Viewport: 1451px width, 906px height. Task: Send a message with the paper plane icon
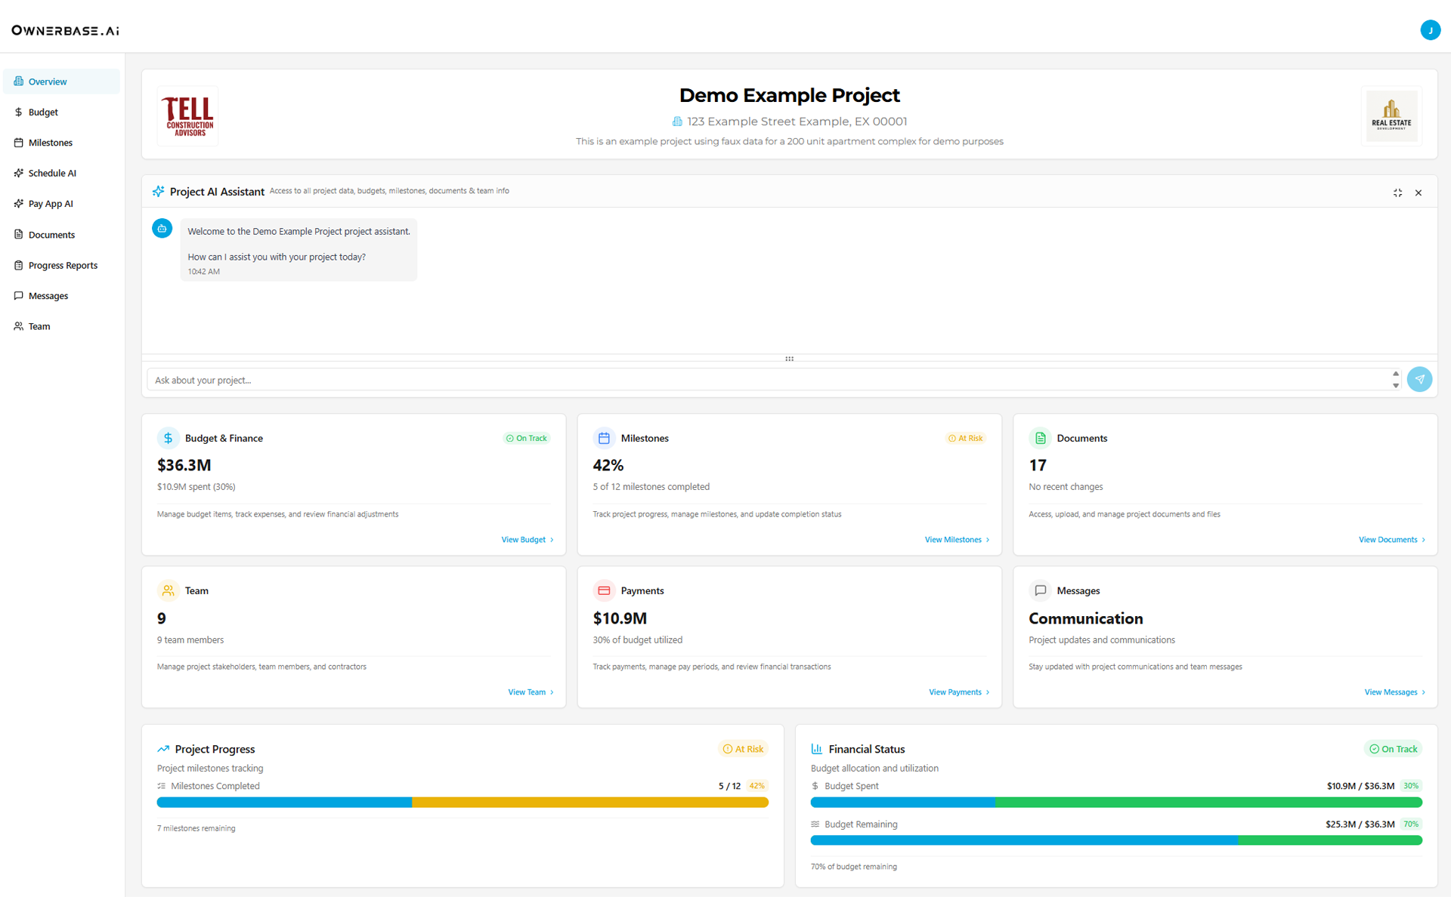(1420, 379)
